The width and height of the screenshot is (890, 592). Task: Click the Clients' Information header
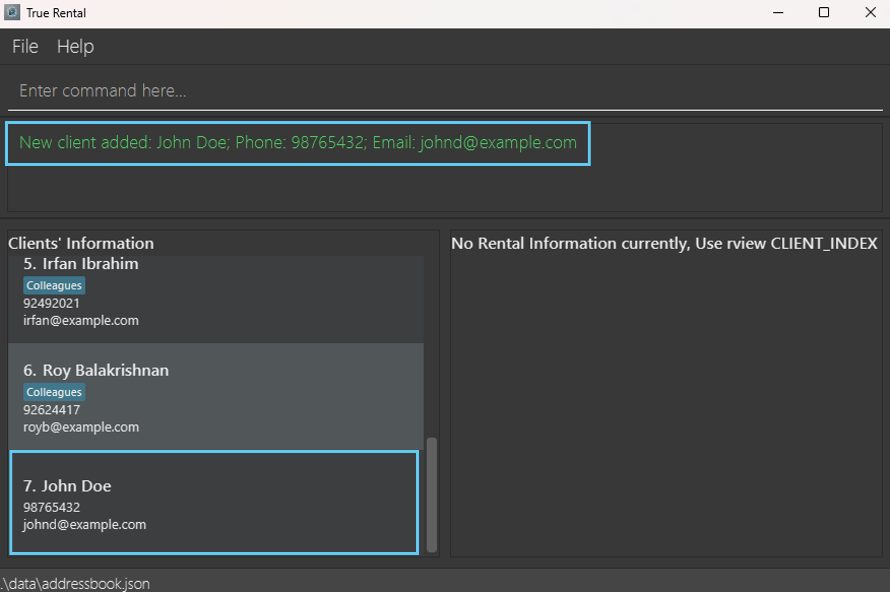pyautogui.click(x=81, y=244)
